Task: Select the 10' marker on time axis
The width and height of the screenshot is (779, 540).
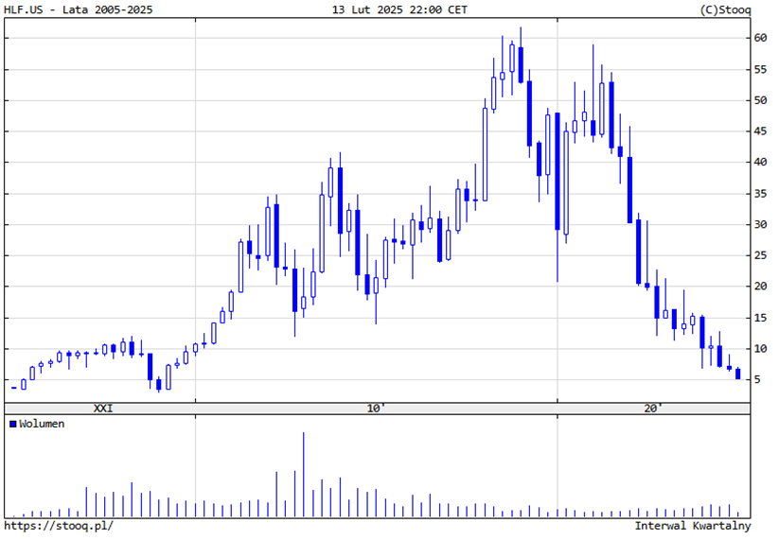Action: [376, 409]
